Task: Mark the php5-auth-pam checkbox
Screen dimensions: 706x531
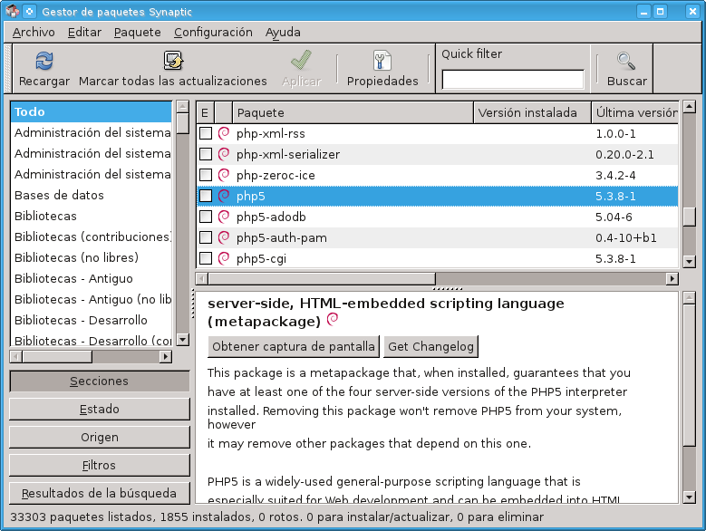Action: coord(206,237)
